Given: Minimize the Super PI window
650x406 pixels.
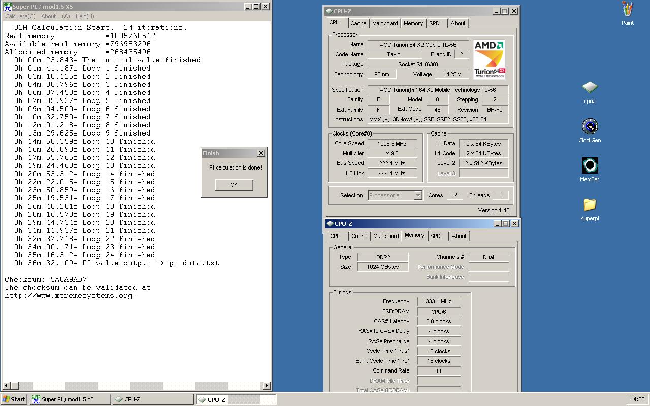Looking at the screenshot, I should point(248,7).
